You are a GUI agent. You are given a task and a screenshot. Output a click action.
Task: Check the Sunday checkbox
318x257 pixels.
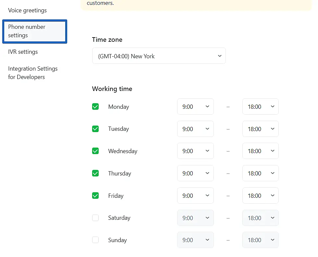tap(95, 240)
